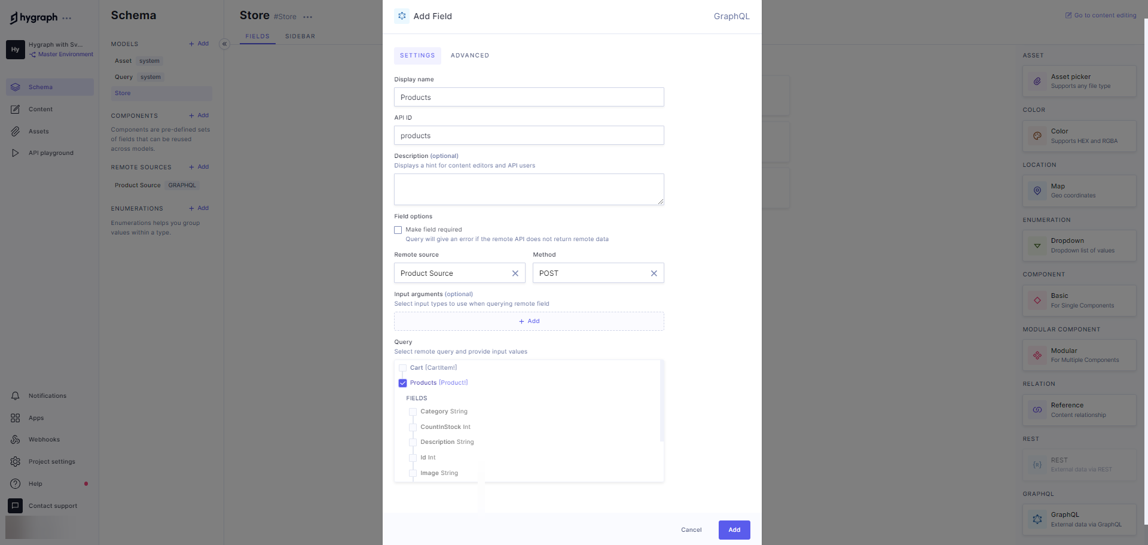Open the API playground icon

[16, 153]
